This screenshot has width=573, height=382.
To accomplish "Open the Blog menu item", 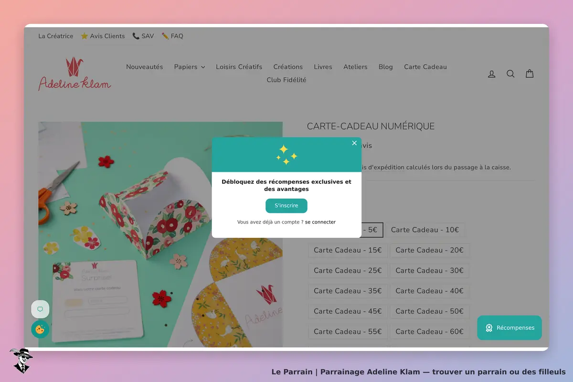I will tap(386, 67).
